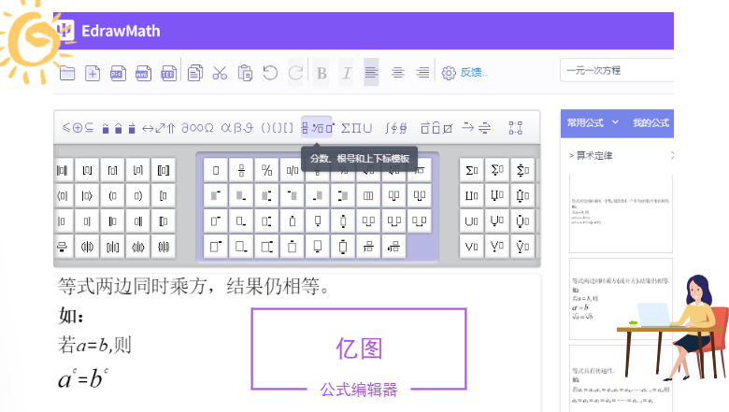This screenshot has width=729, height=412.
Task: Create a new formula document
Action: 93,73
